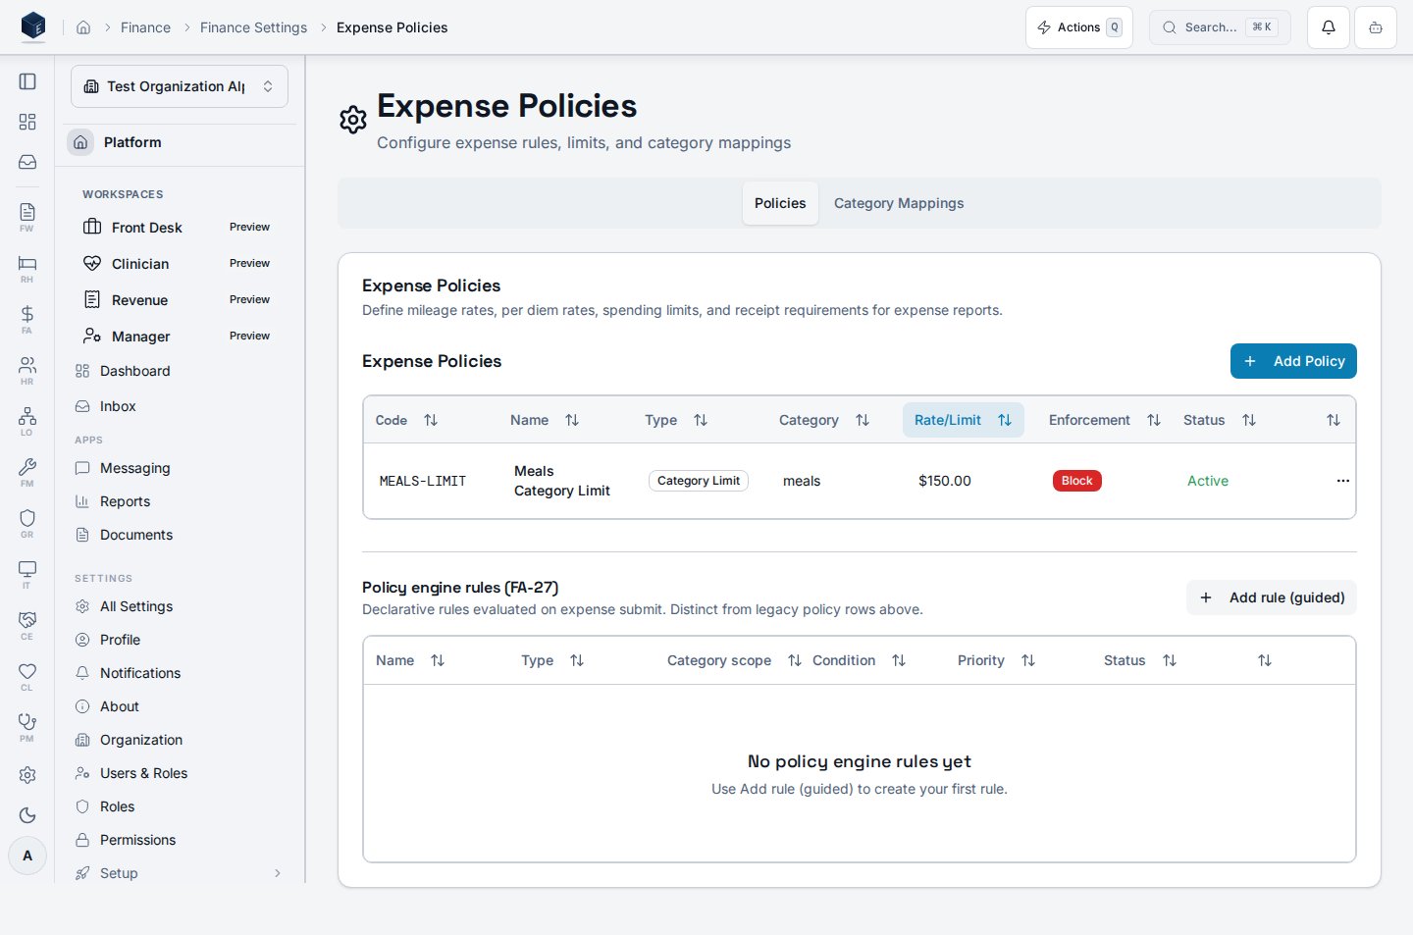The width and height of the screenshot is (1413, 935).
Task: Open the FA dollar finance icon
Action: tap(27, 319)
